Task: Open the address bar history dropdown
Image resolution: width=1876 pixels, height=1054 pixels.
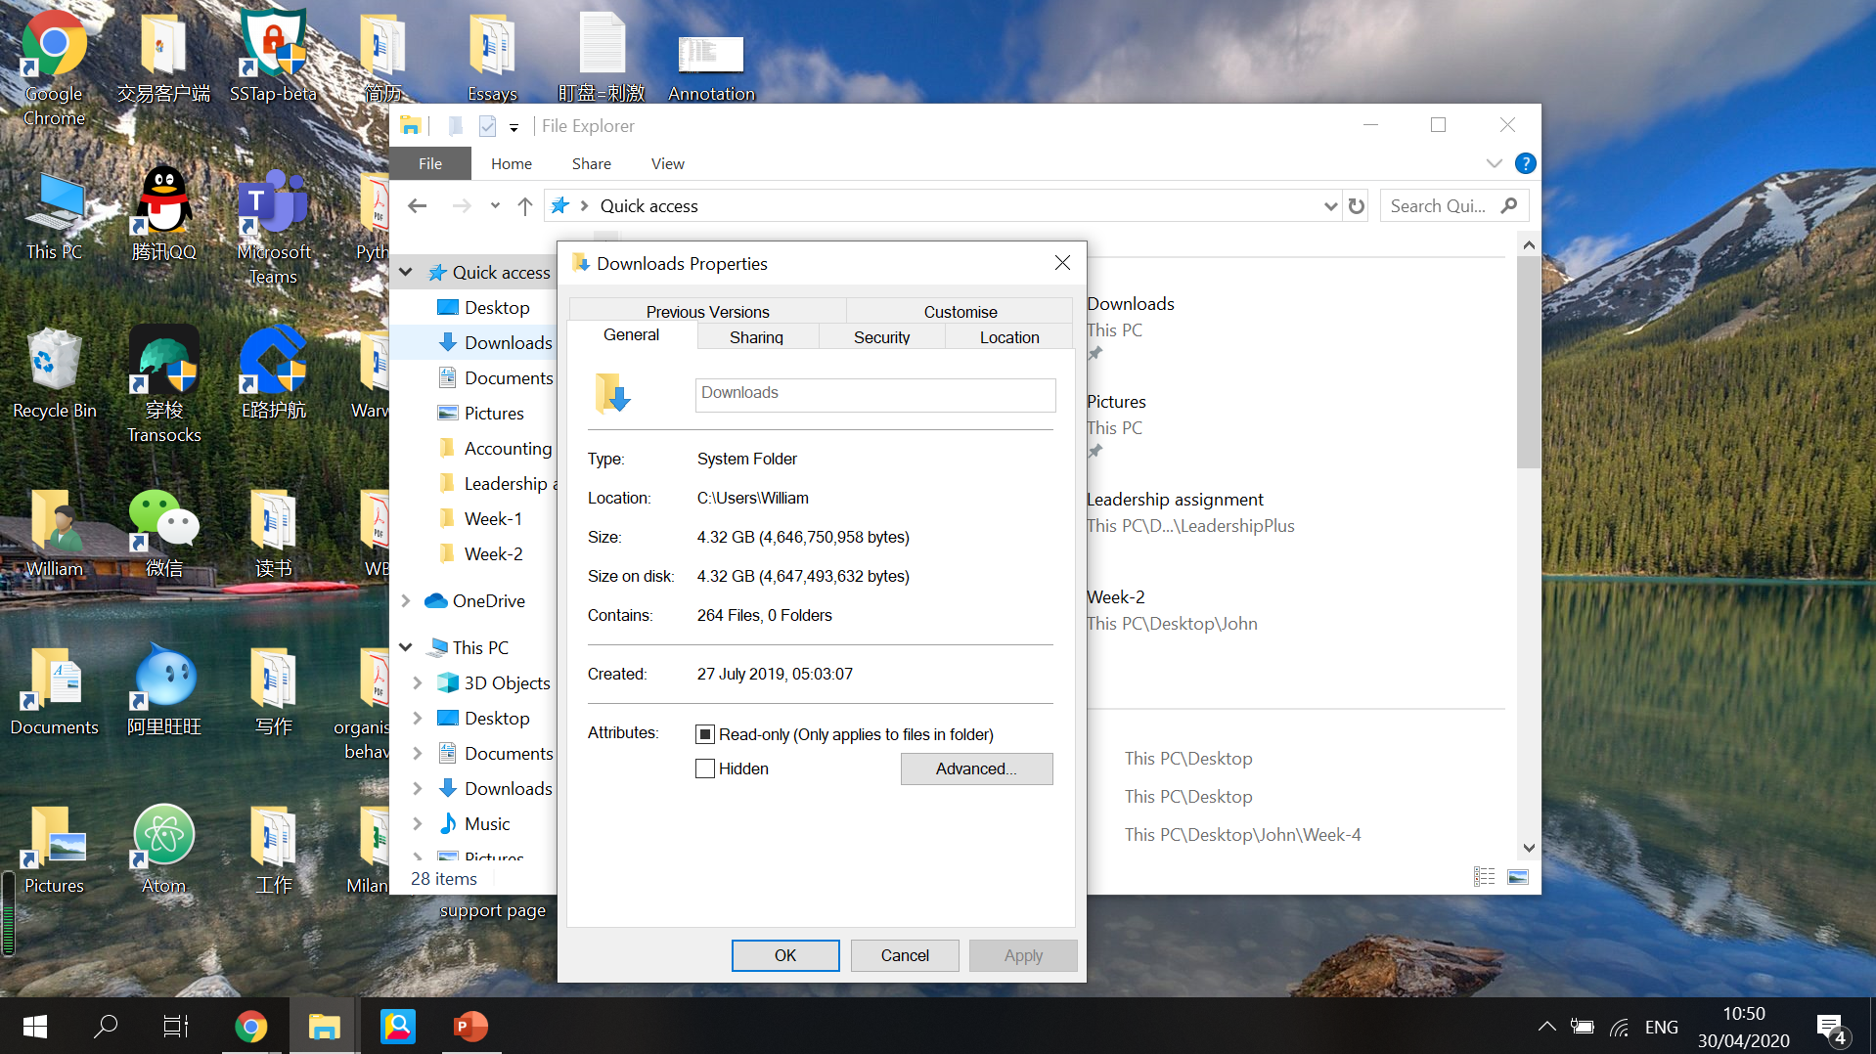Action: pos(1330,206)
